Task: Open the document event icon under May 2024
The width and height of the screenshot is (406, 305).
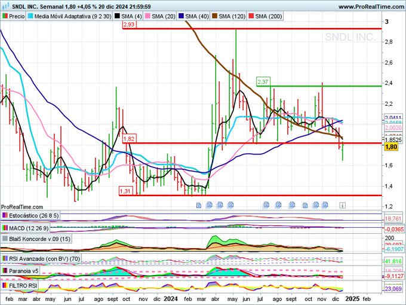Action: point(230,205)
